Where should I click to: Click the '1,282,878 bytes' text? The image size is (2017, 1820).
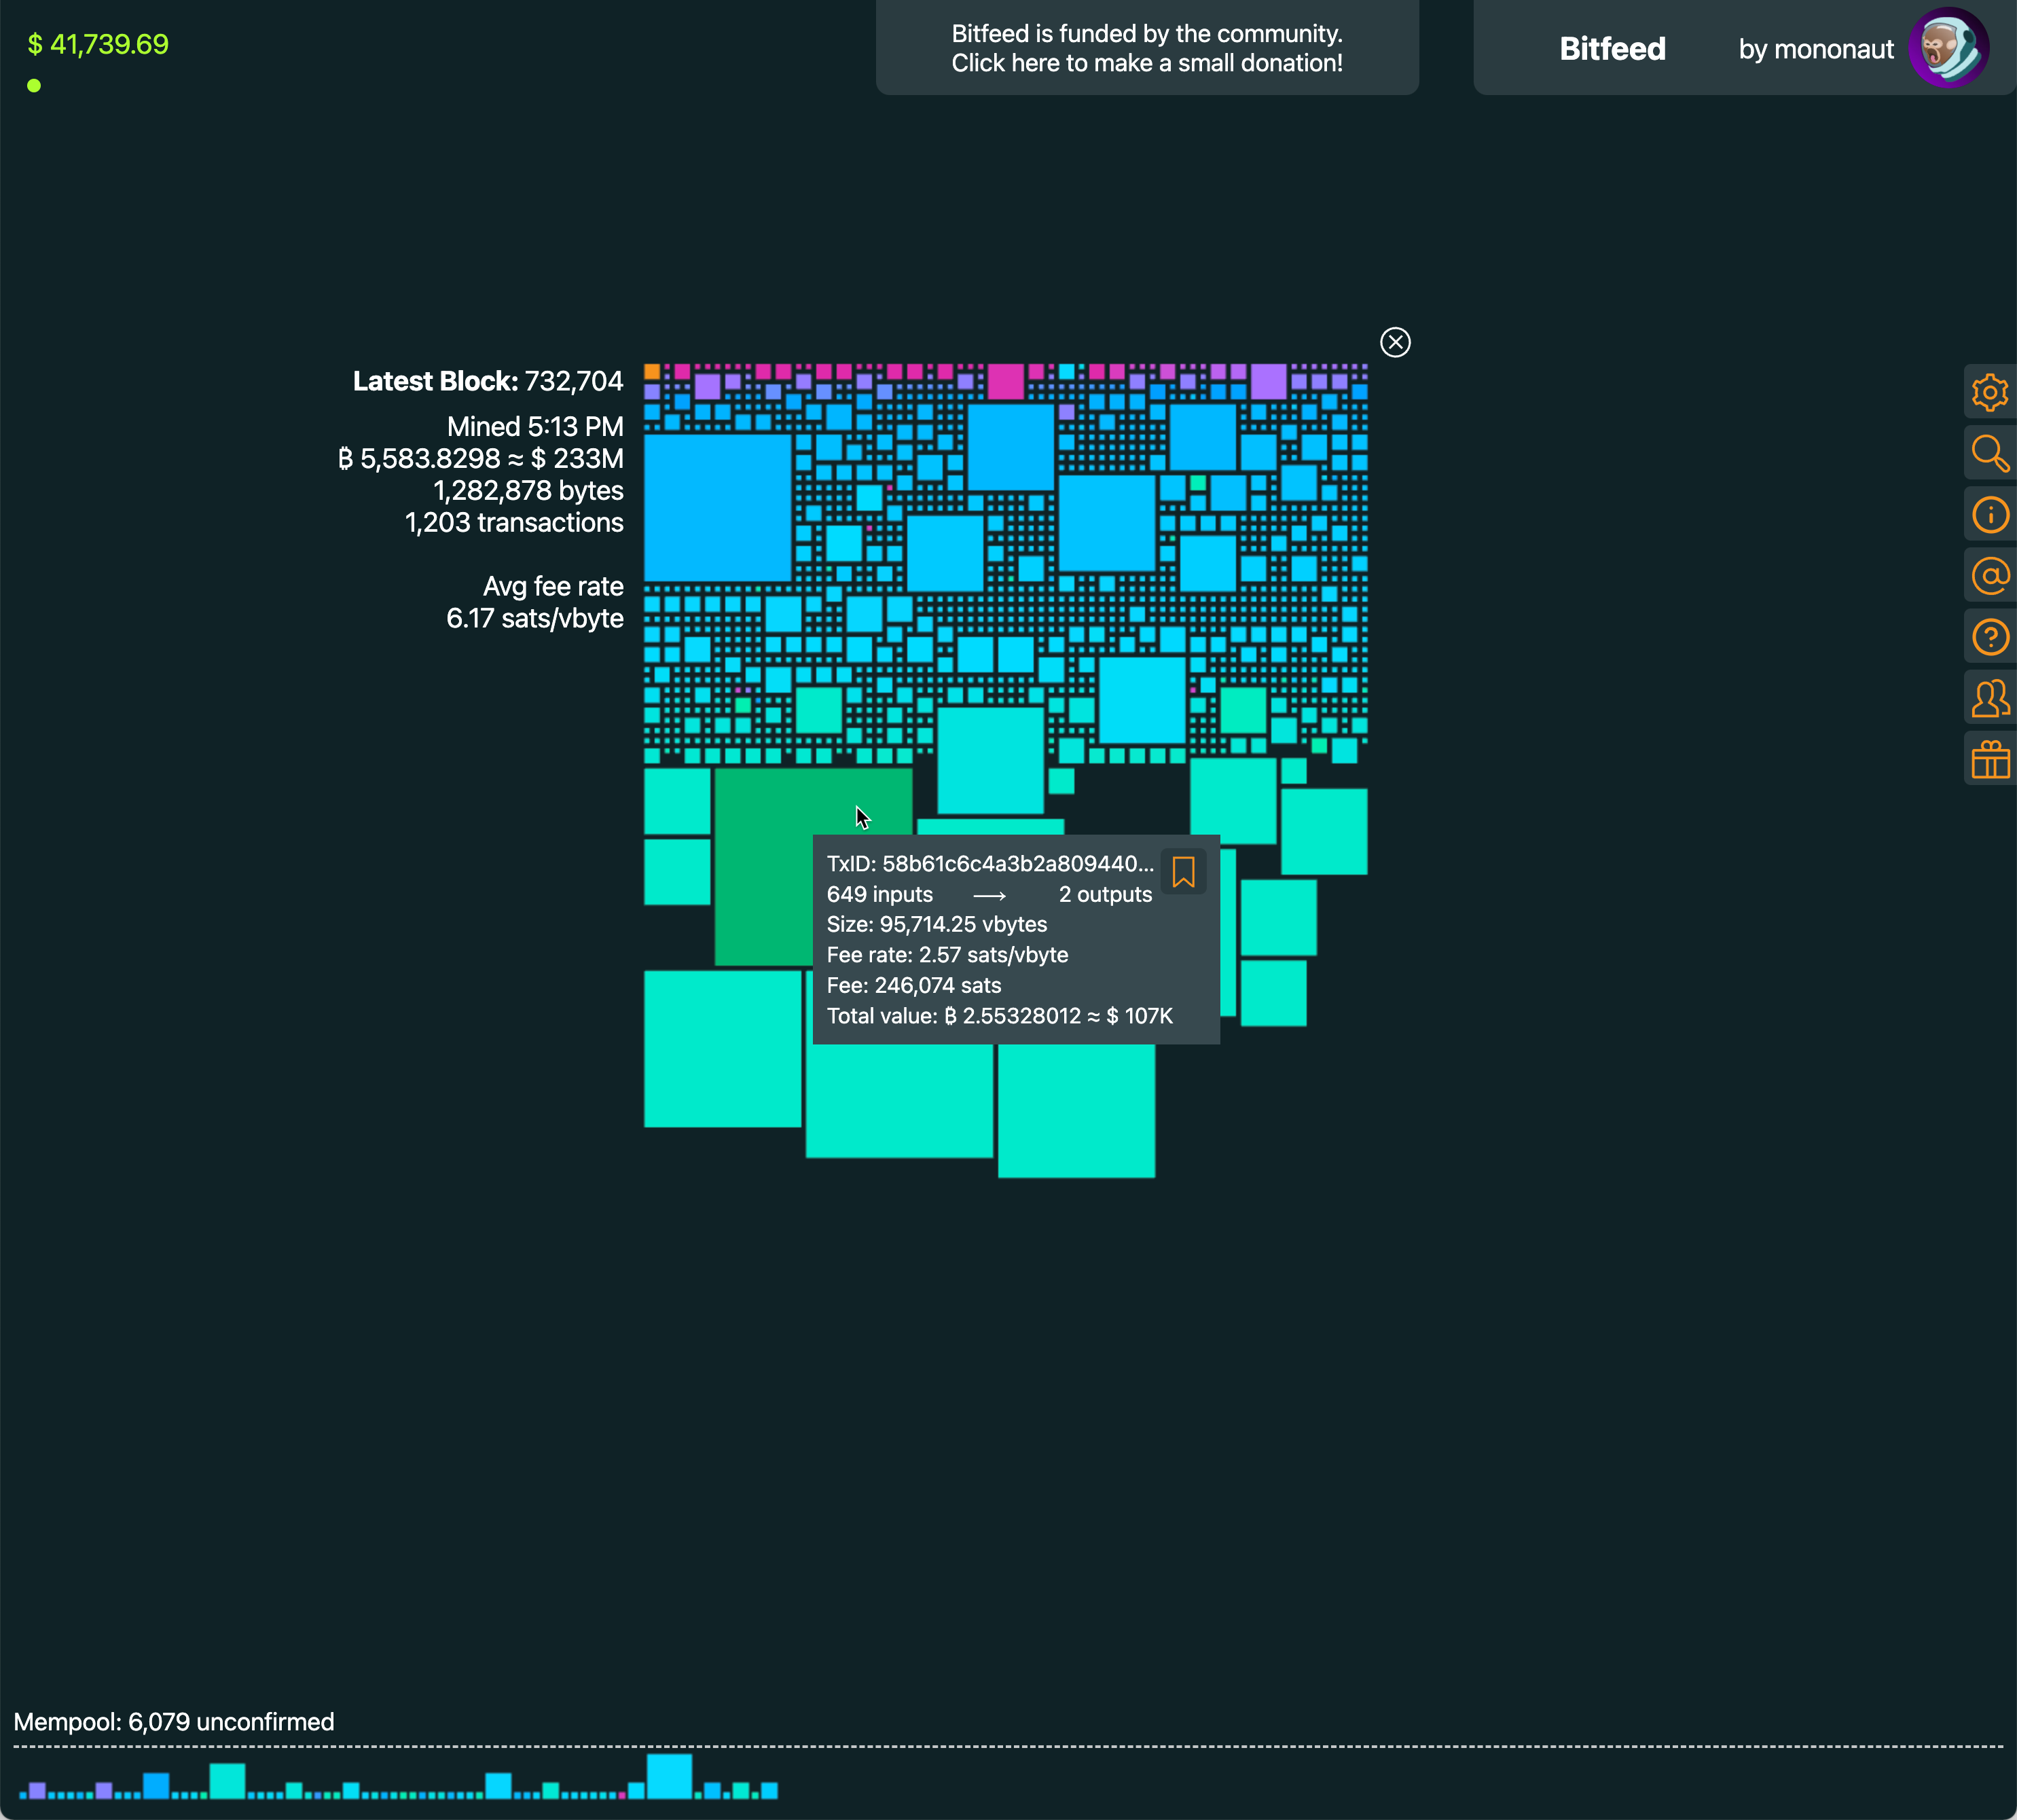click(x=528, y=491)
